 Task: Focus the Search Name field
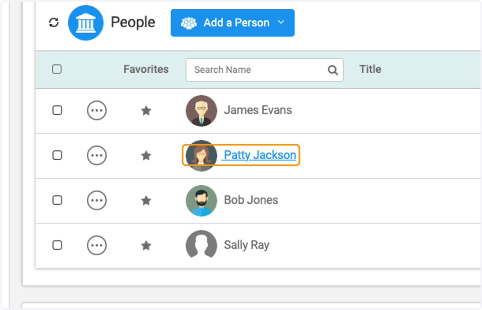coord(264,69)
